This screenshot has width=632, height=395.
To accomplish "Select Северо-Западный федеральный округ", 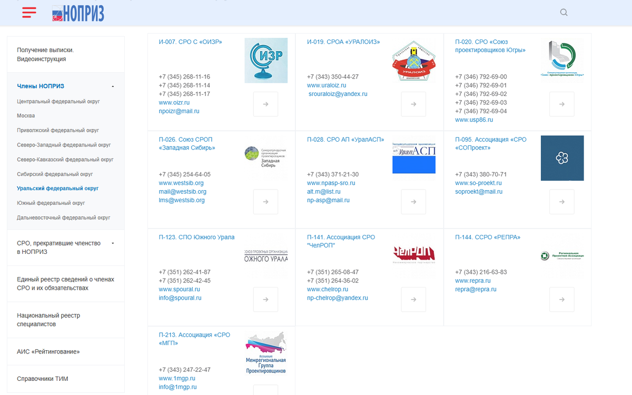I will tap(64, 145).
